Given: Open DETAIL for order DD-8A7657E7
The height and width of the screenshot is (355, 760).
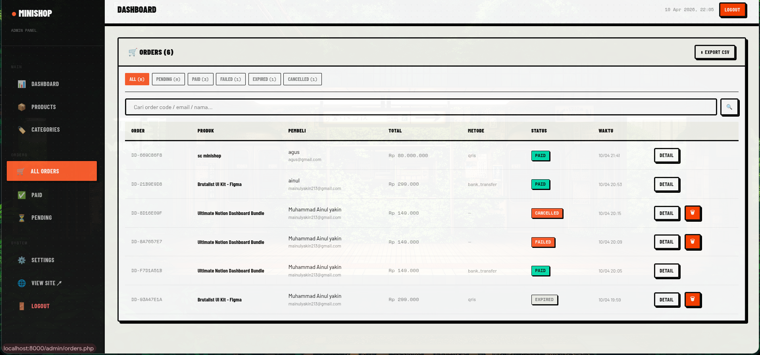Looking at the screenshot, I should (x=666, y=242).
